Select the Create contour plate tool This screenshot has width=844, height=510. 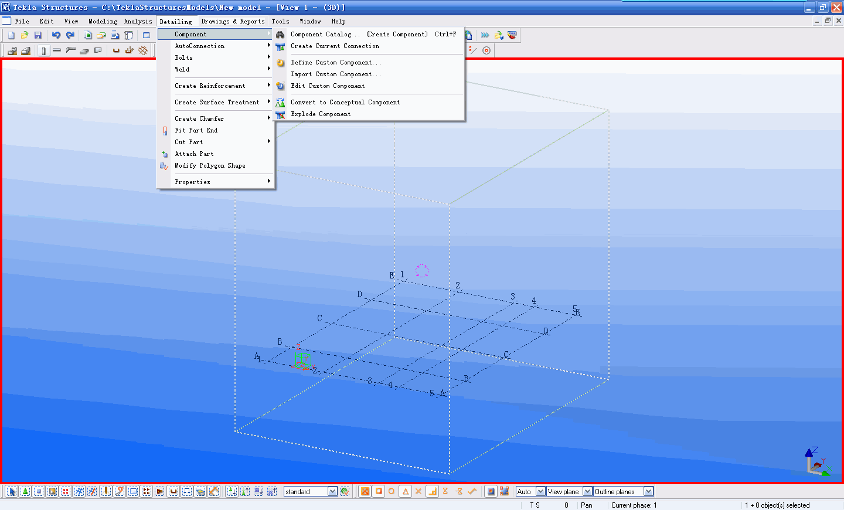click(x=98, y=50)
